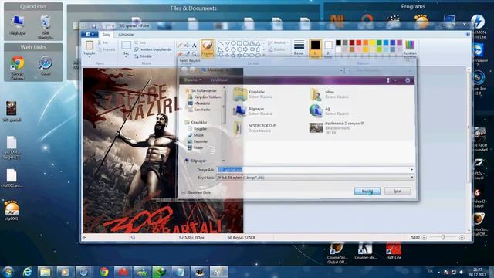Click Klasörleri Gizle to hide folders

coord(196,192)
